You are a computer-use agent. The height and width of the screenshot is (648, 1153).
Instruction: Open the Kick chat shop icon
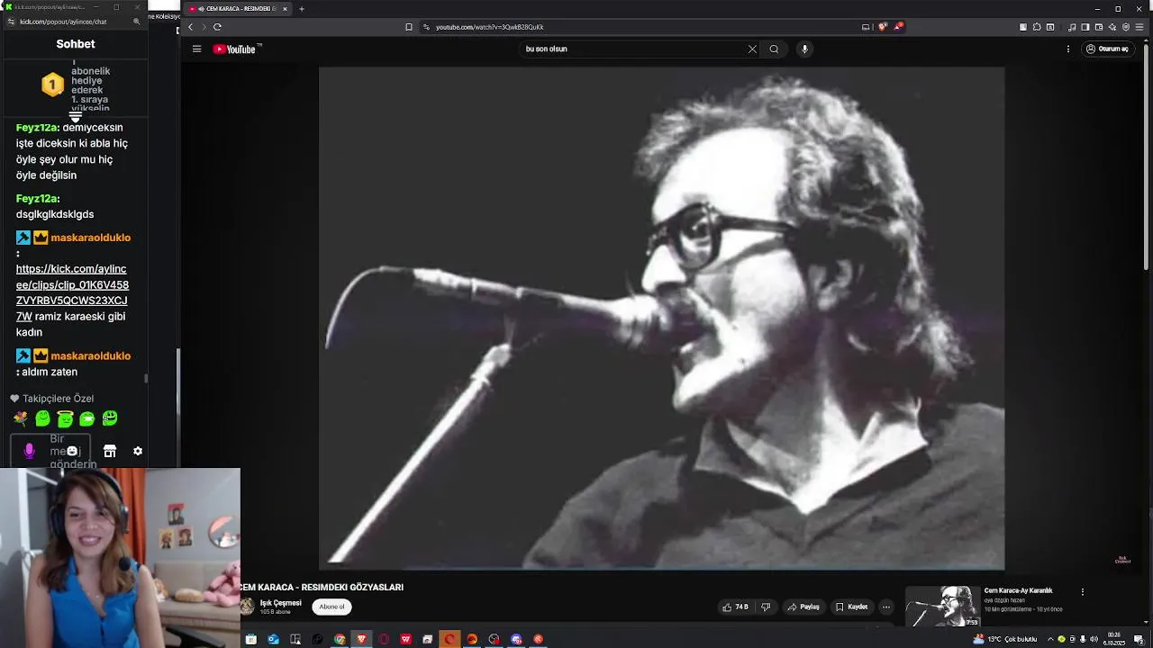coord(110,451)
